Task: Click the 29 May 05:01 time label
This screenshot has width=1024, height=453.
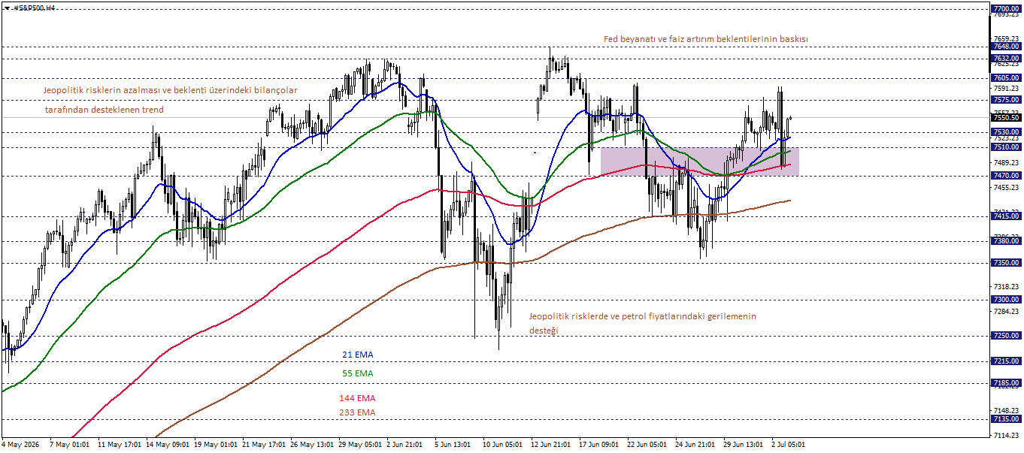Action: pos(360,445)
